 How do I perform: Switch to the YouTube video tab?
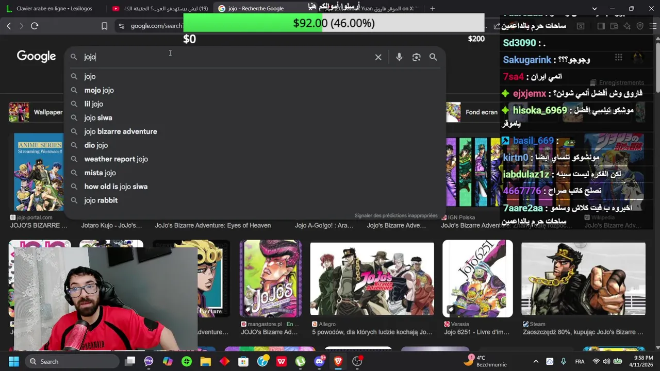tap(160, 8)
